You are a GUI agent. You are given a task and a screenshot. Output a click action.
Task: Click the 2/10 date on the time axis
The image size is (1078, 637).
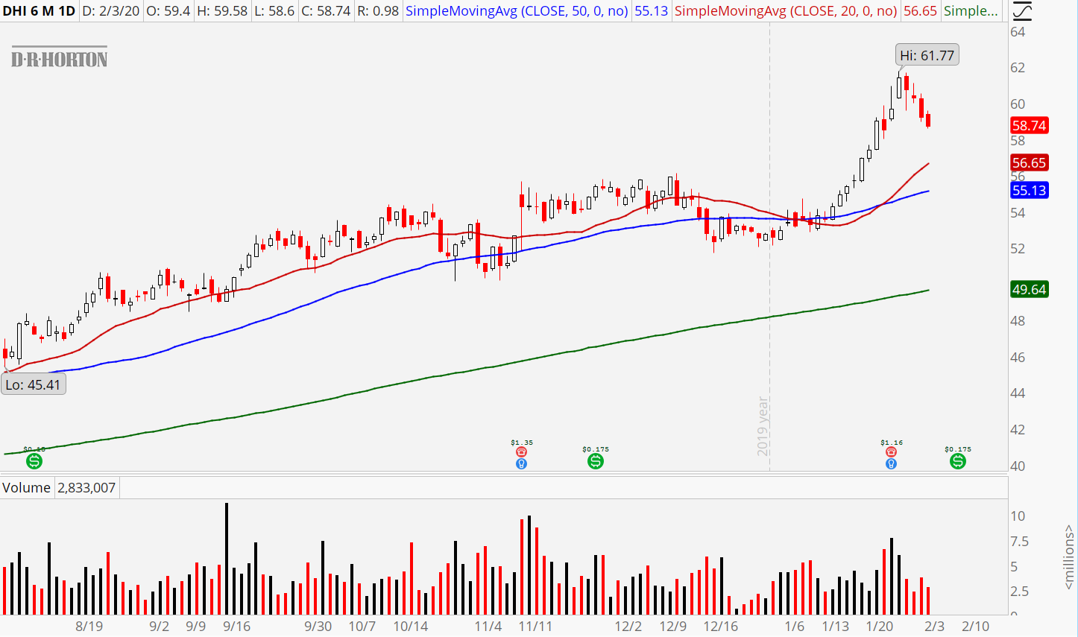click(975, 626)
